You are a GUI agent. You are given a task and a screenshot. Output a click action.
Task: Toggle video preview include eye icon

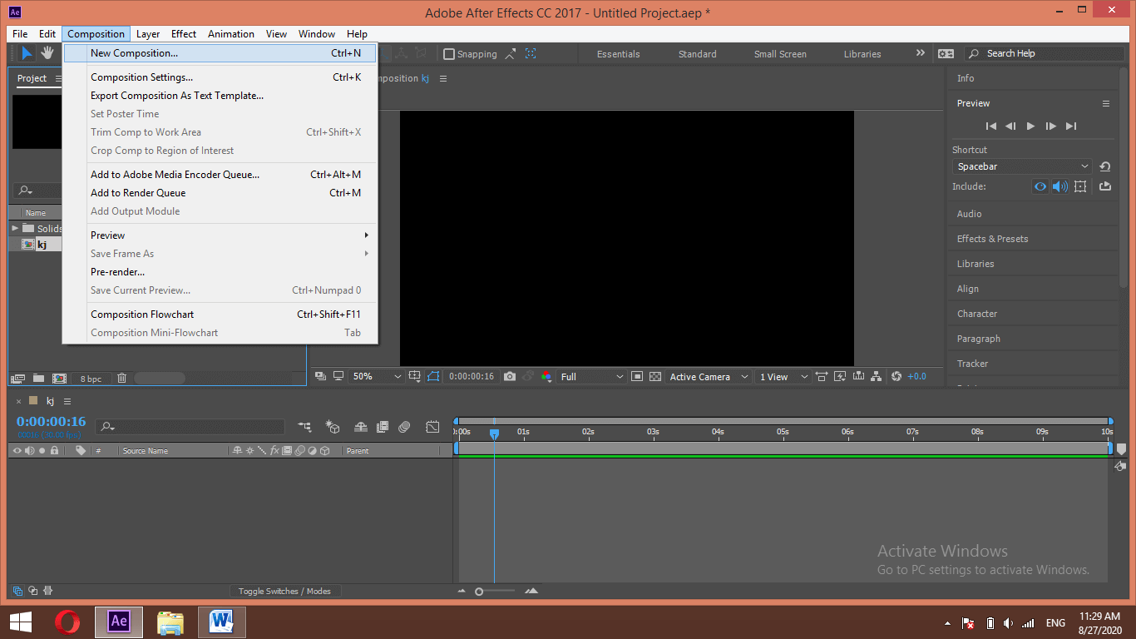click(x=1040, y=186)
